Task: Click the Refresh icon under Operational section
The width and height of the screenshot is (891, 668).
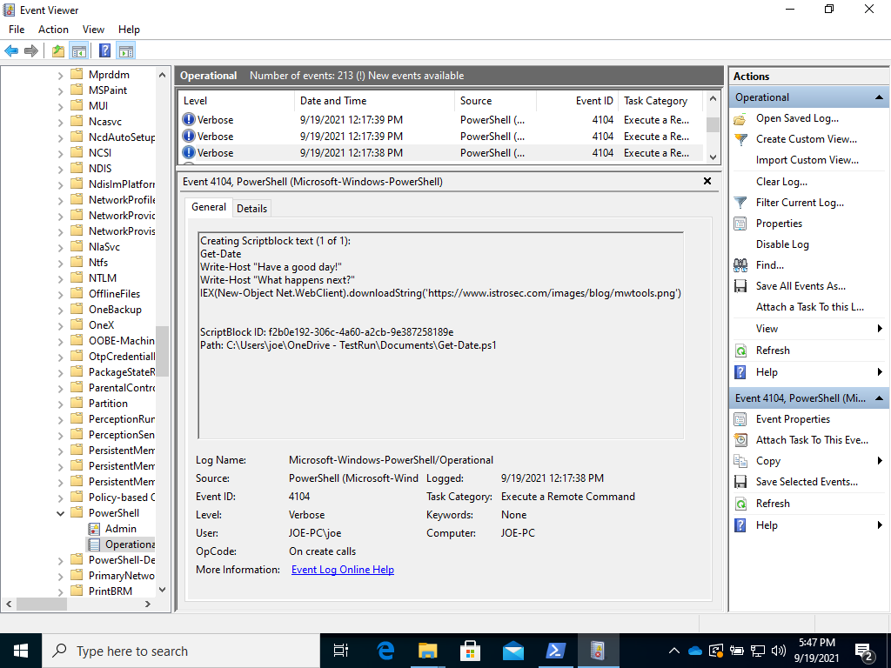Action: coord(740,351)
